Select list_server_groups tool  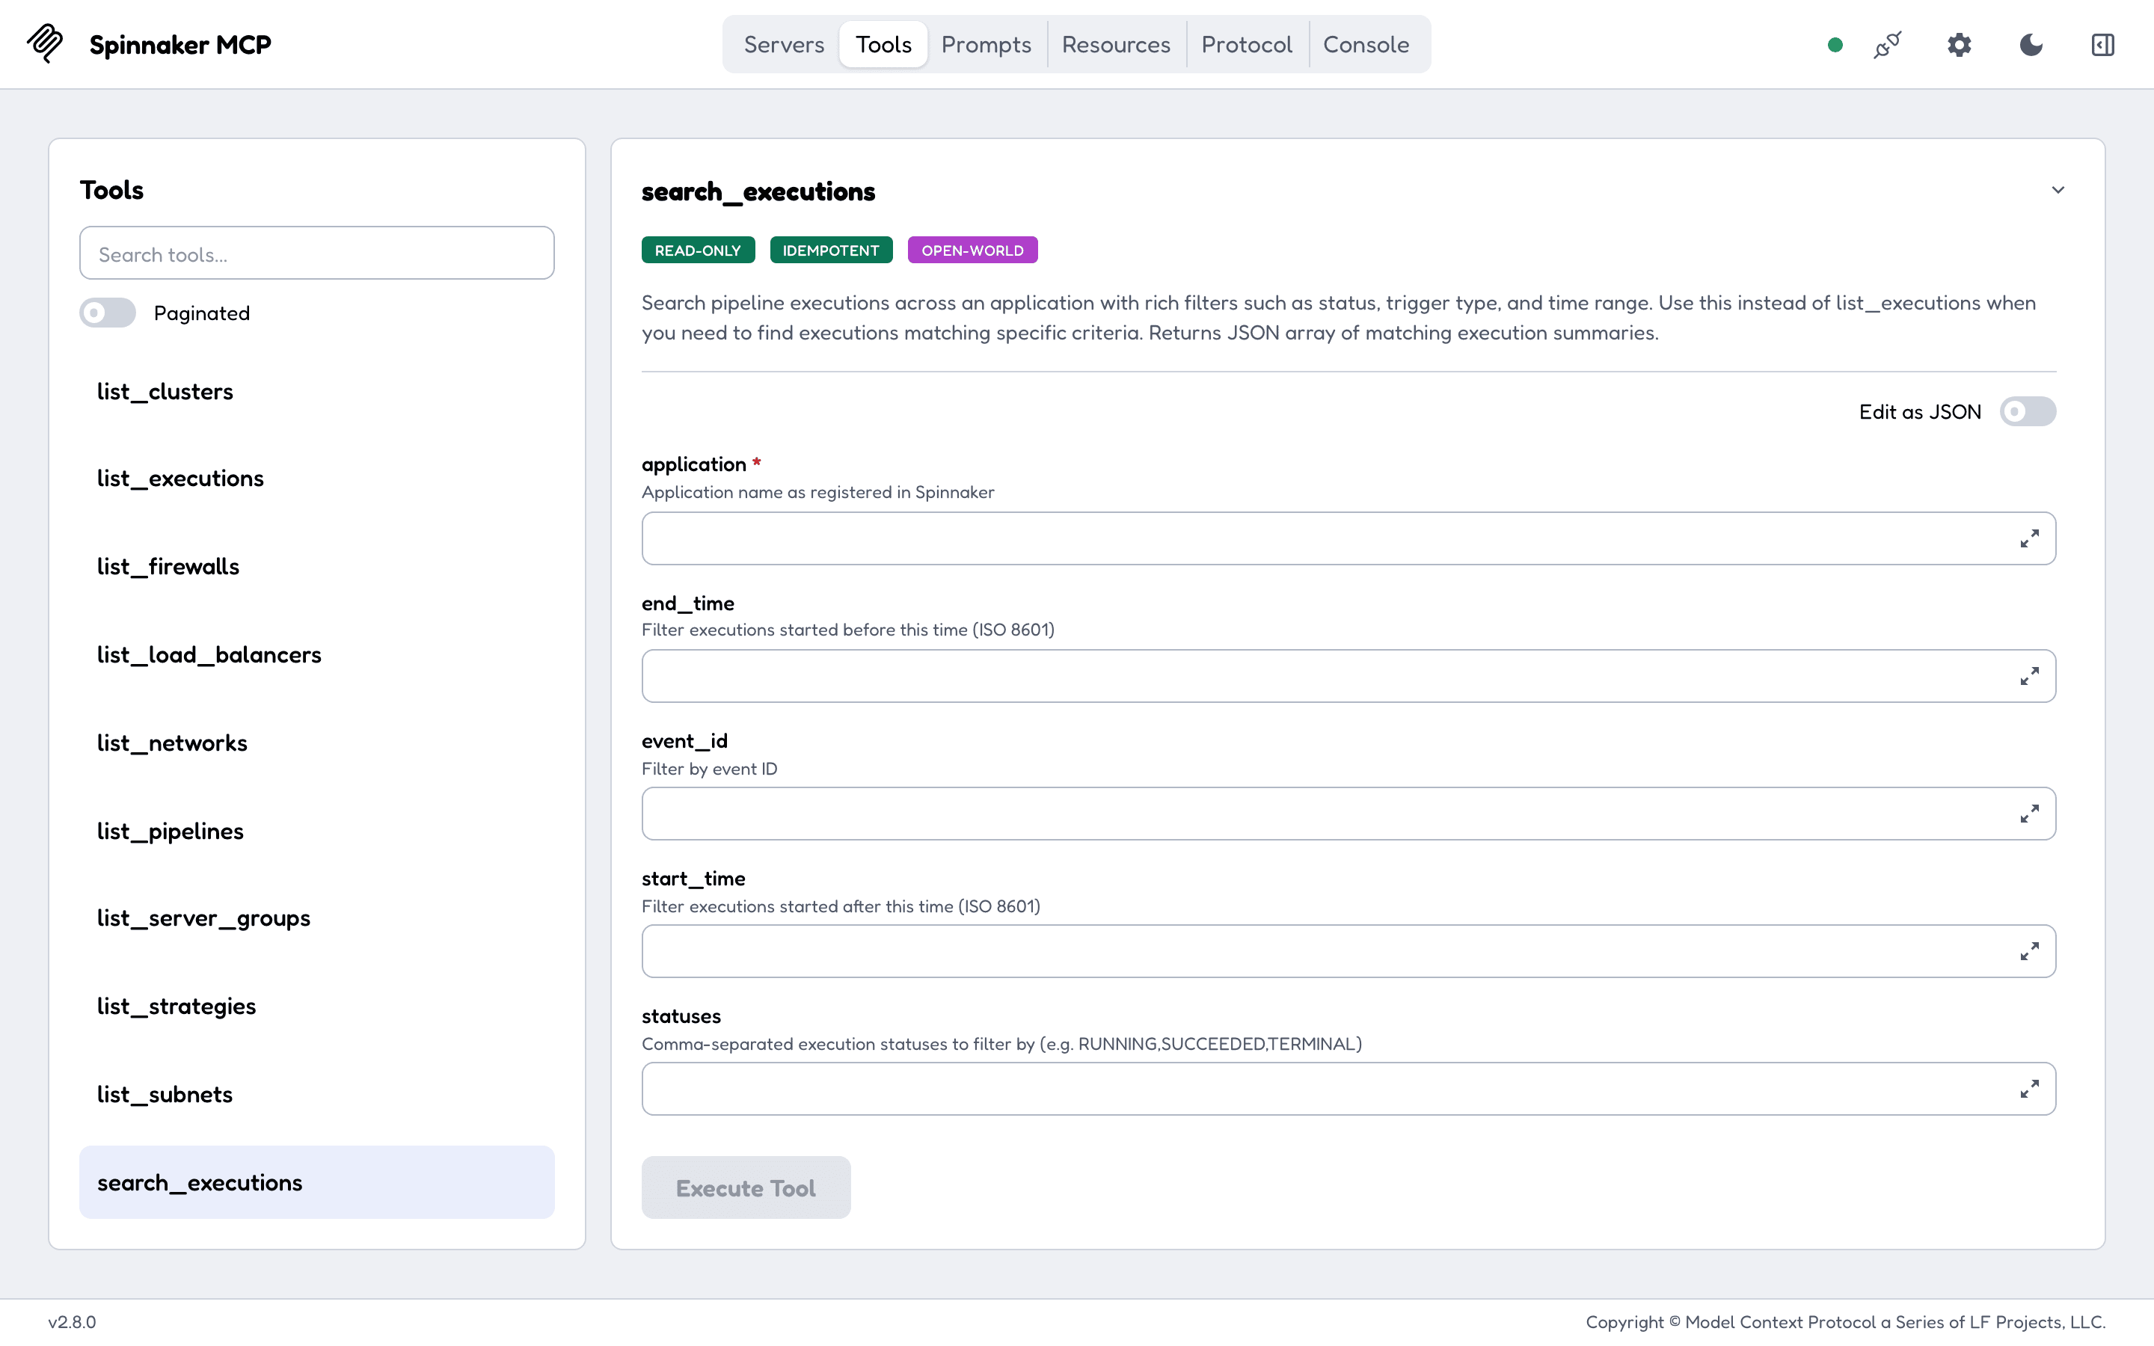(317, 919)
